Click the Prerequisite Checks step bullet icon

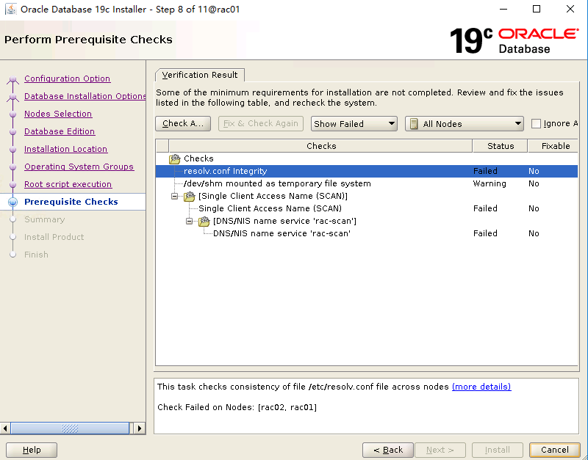12,202
